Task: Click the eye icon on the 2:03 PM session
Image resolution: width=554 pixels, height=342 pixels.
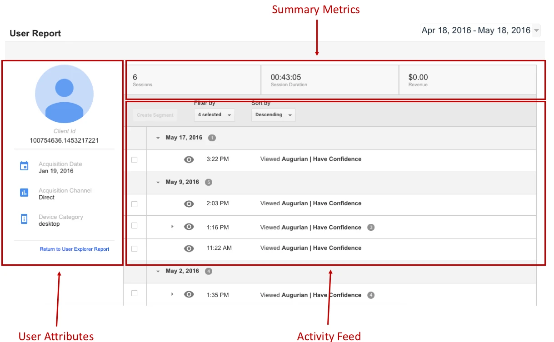Action: pos(189,203)
